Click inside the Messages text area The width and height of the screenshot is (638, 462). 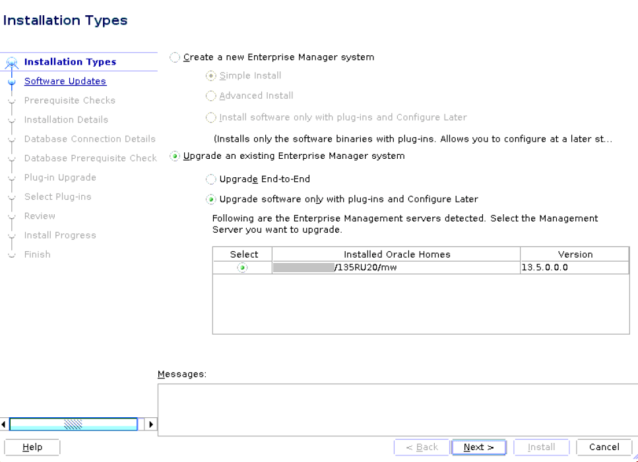(398, 409)
